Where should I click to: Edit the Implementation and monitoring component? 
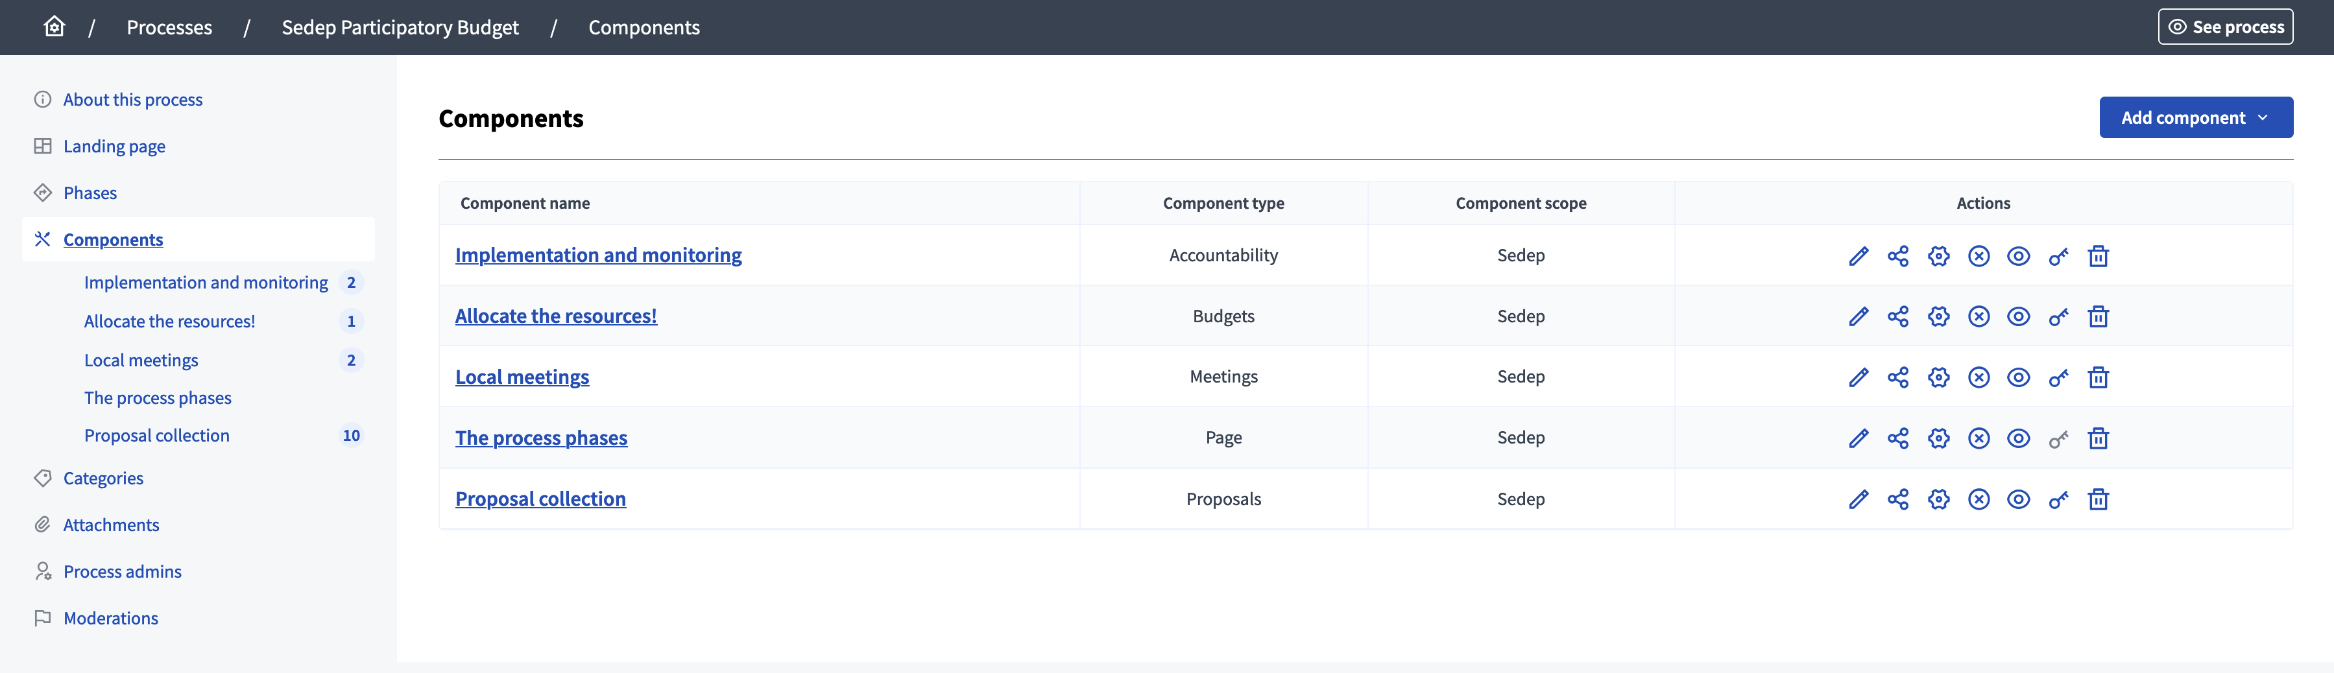(1857, 256)
